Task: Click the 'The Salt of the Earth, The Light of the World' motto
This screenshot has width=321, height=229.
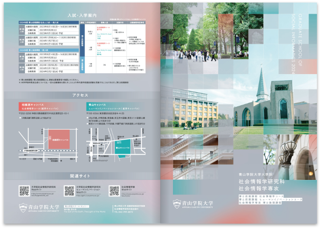Action: [x=84, y=212]
